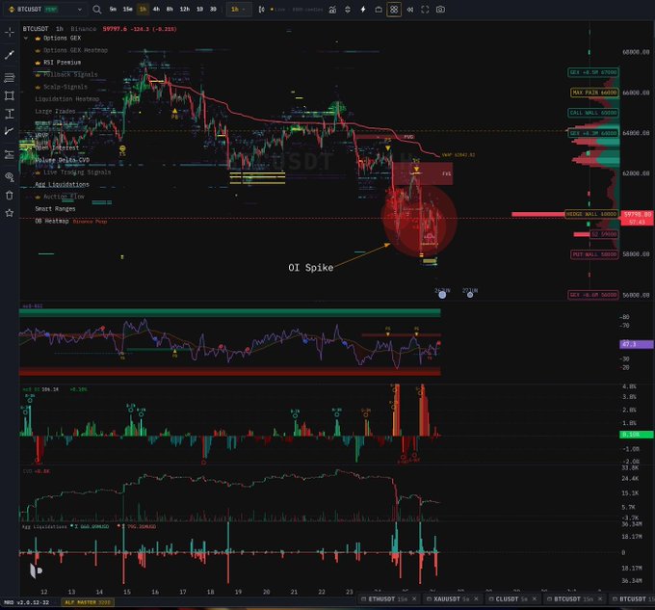The height and width of the screenshot is (610, 655).
Task: Click the Live Trading Signals indicator label
Action: pyautogui.click(x=77, y=172)
